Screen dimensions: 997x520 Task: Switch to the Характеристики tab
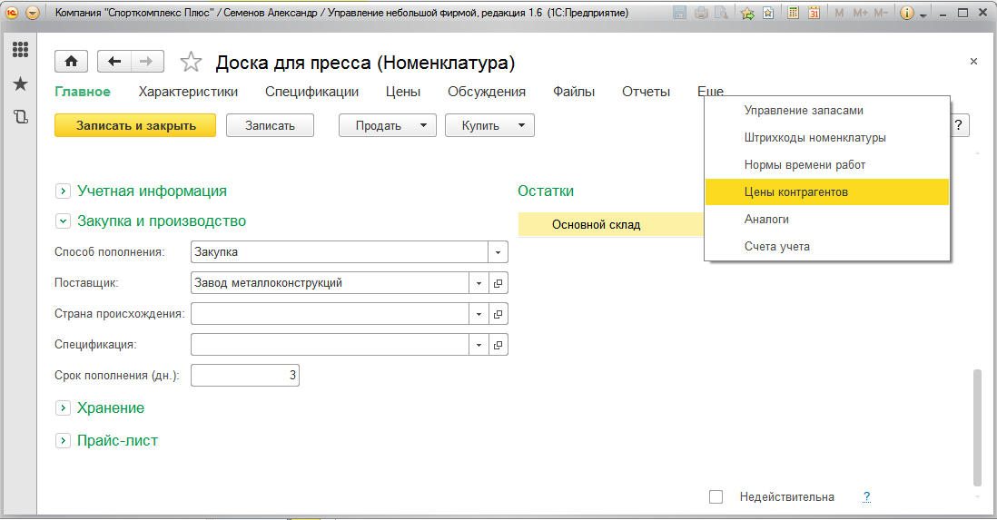point(188,92)
